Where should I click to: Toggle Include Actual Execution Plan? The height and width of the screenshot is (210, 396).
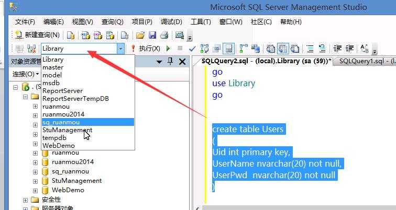(244, 49)
